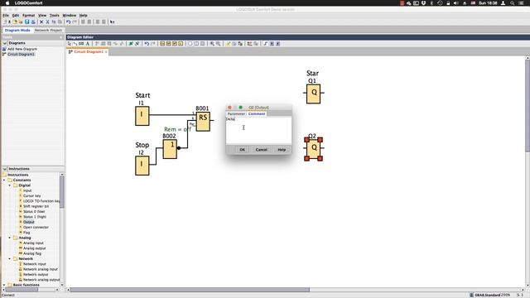This screenshot has width=530, height=298.
Task: Collapse the Diagrams panel section
Action: point(5,43)
